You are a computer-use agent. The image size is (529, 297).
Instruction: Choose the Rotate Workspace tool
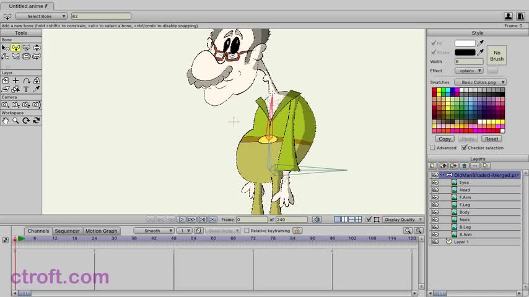pyautogui.click(x=26, y=121)
